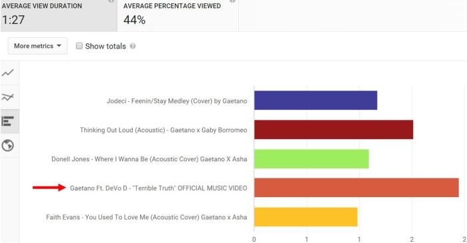This screenshot has height=243, width=467.
Task: Click the yellow Faith Evans bar
Action: click(306, 217)
